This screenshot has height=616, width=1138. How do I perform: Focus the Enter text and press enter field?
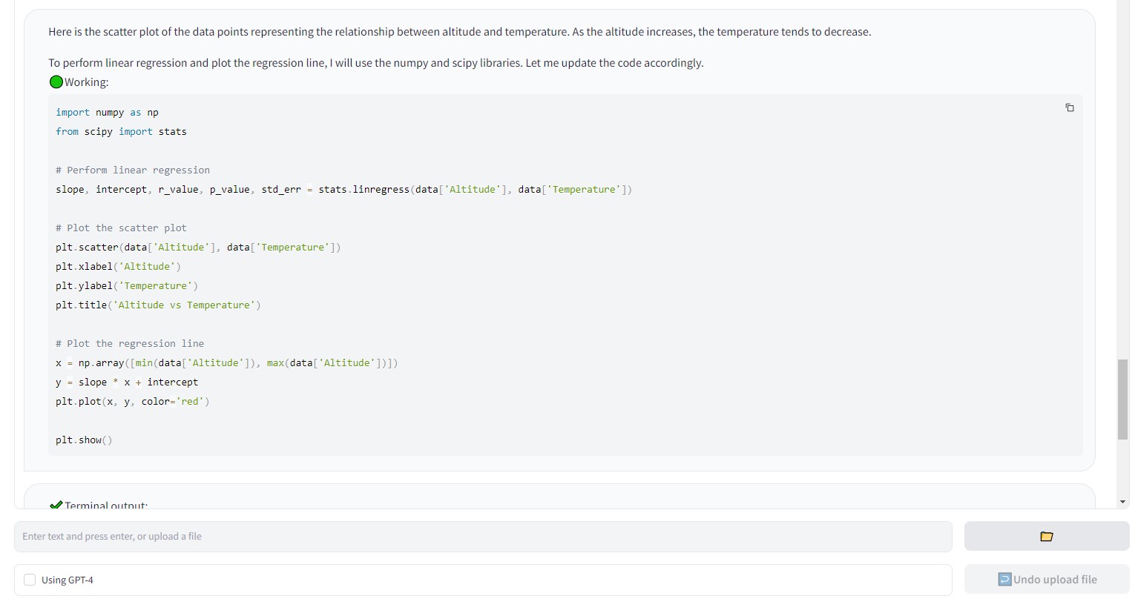pyautogui.click(x=482, y=536)
